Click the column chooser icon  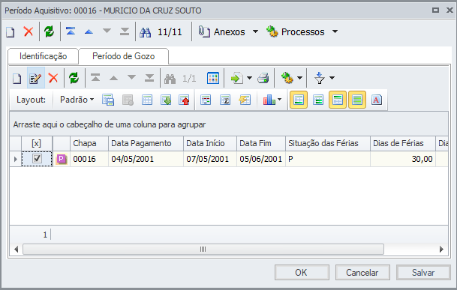click(x=206, y=100)
